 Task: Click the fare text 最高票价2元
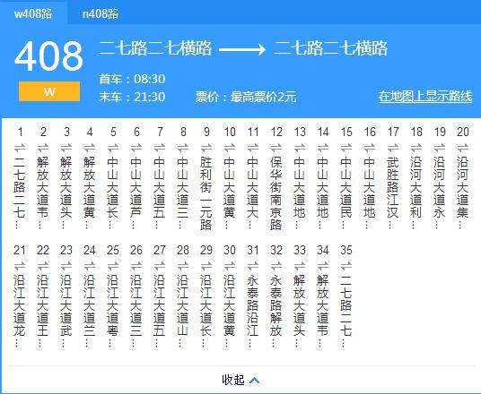point(264,97)
